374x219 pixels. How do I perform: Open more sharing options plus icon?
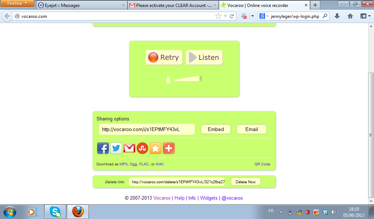(169, 148)
